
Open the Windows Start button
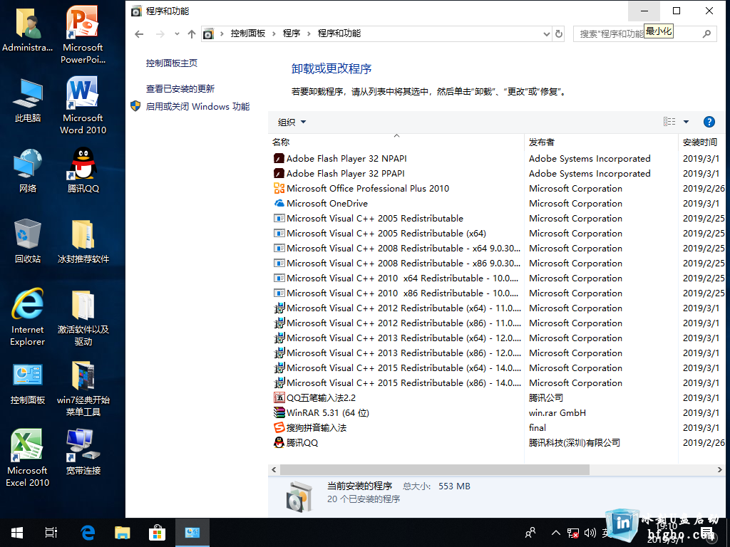[x=17, y=533]
